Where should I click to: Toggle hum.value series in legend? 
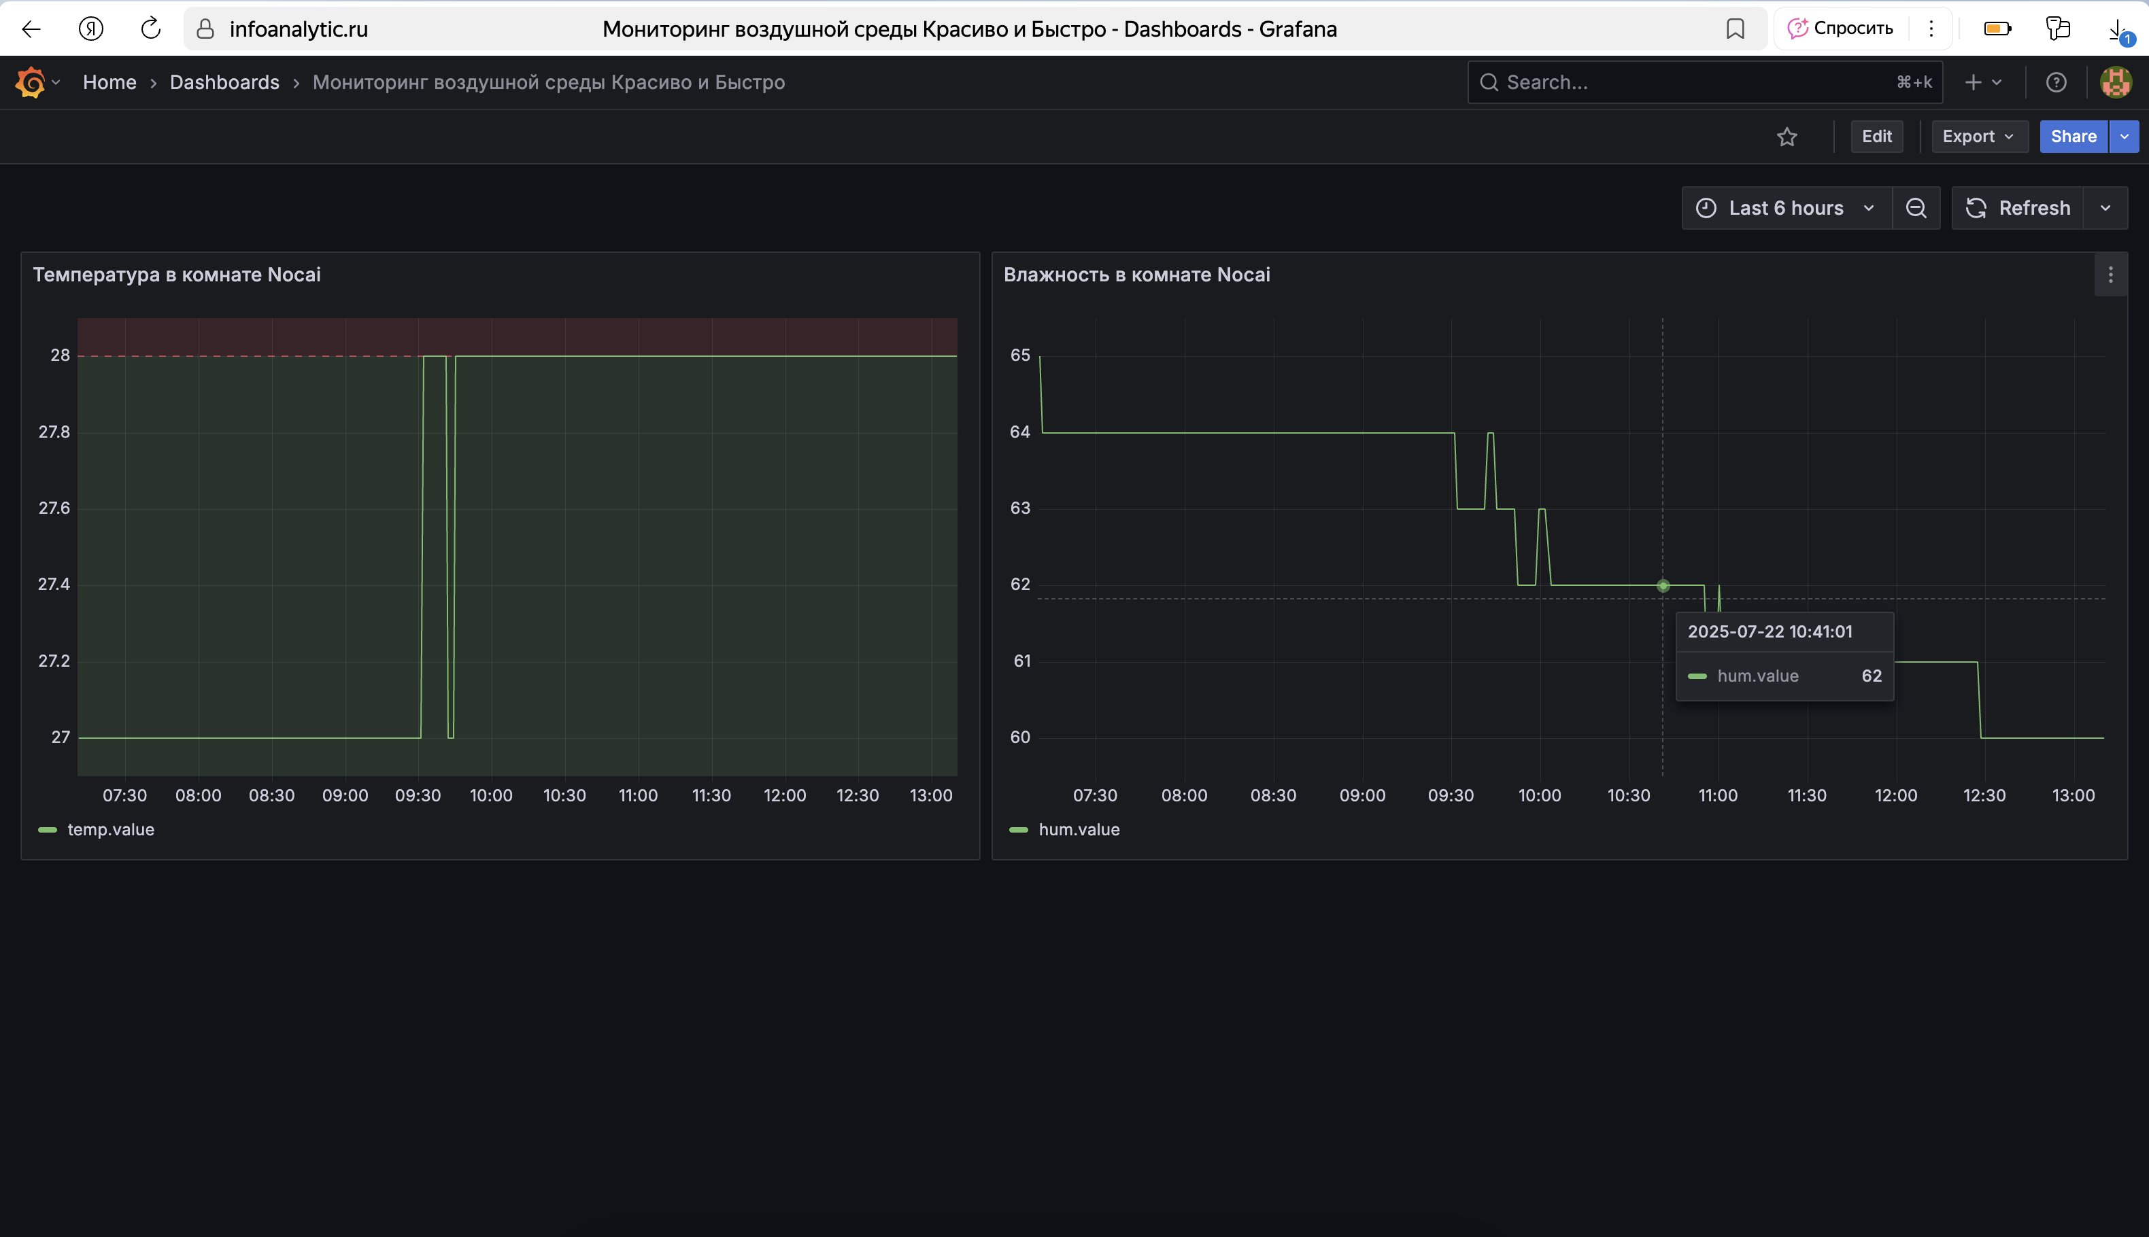[1078, 829]
